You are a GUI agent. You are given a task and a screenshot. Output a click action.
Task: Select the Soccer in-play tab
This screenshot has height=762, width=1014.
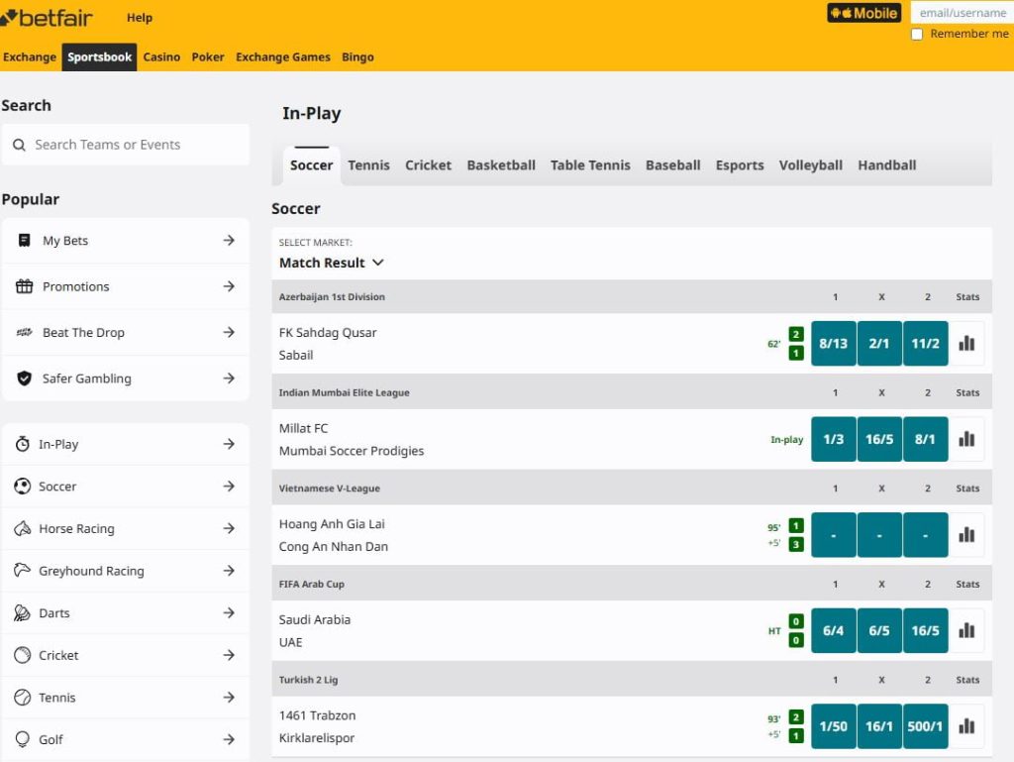pyautogui.click(x=312, y=165)
